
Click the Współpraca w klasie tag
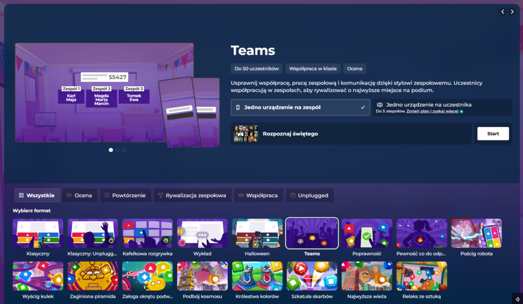coord(313,69)
